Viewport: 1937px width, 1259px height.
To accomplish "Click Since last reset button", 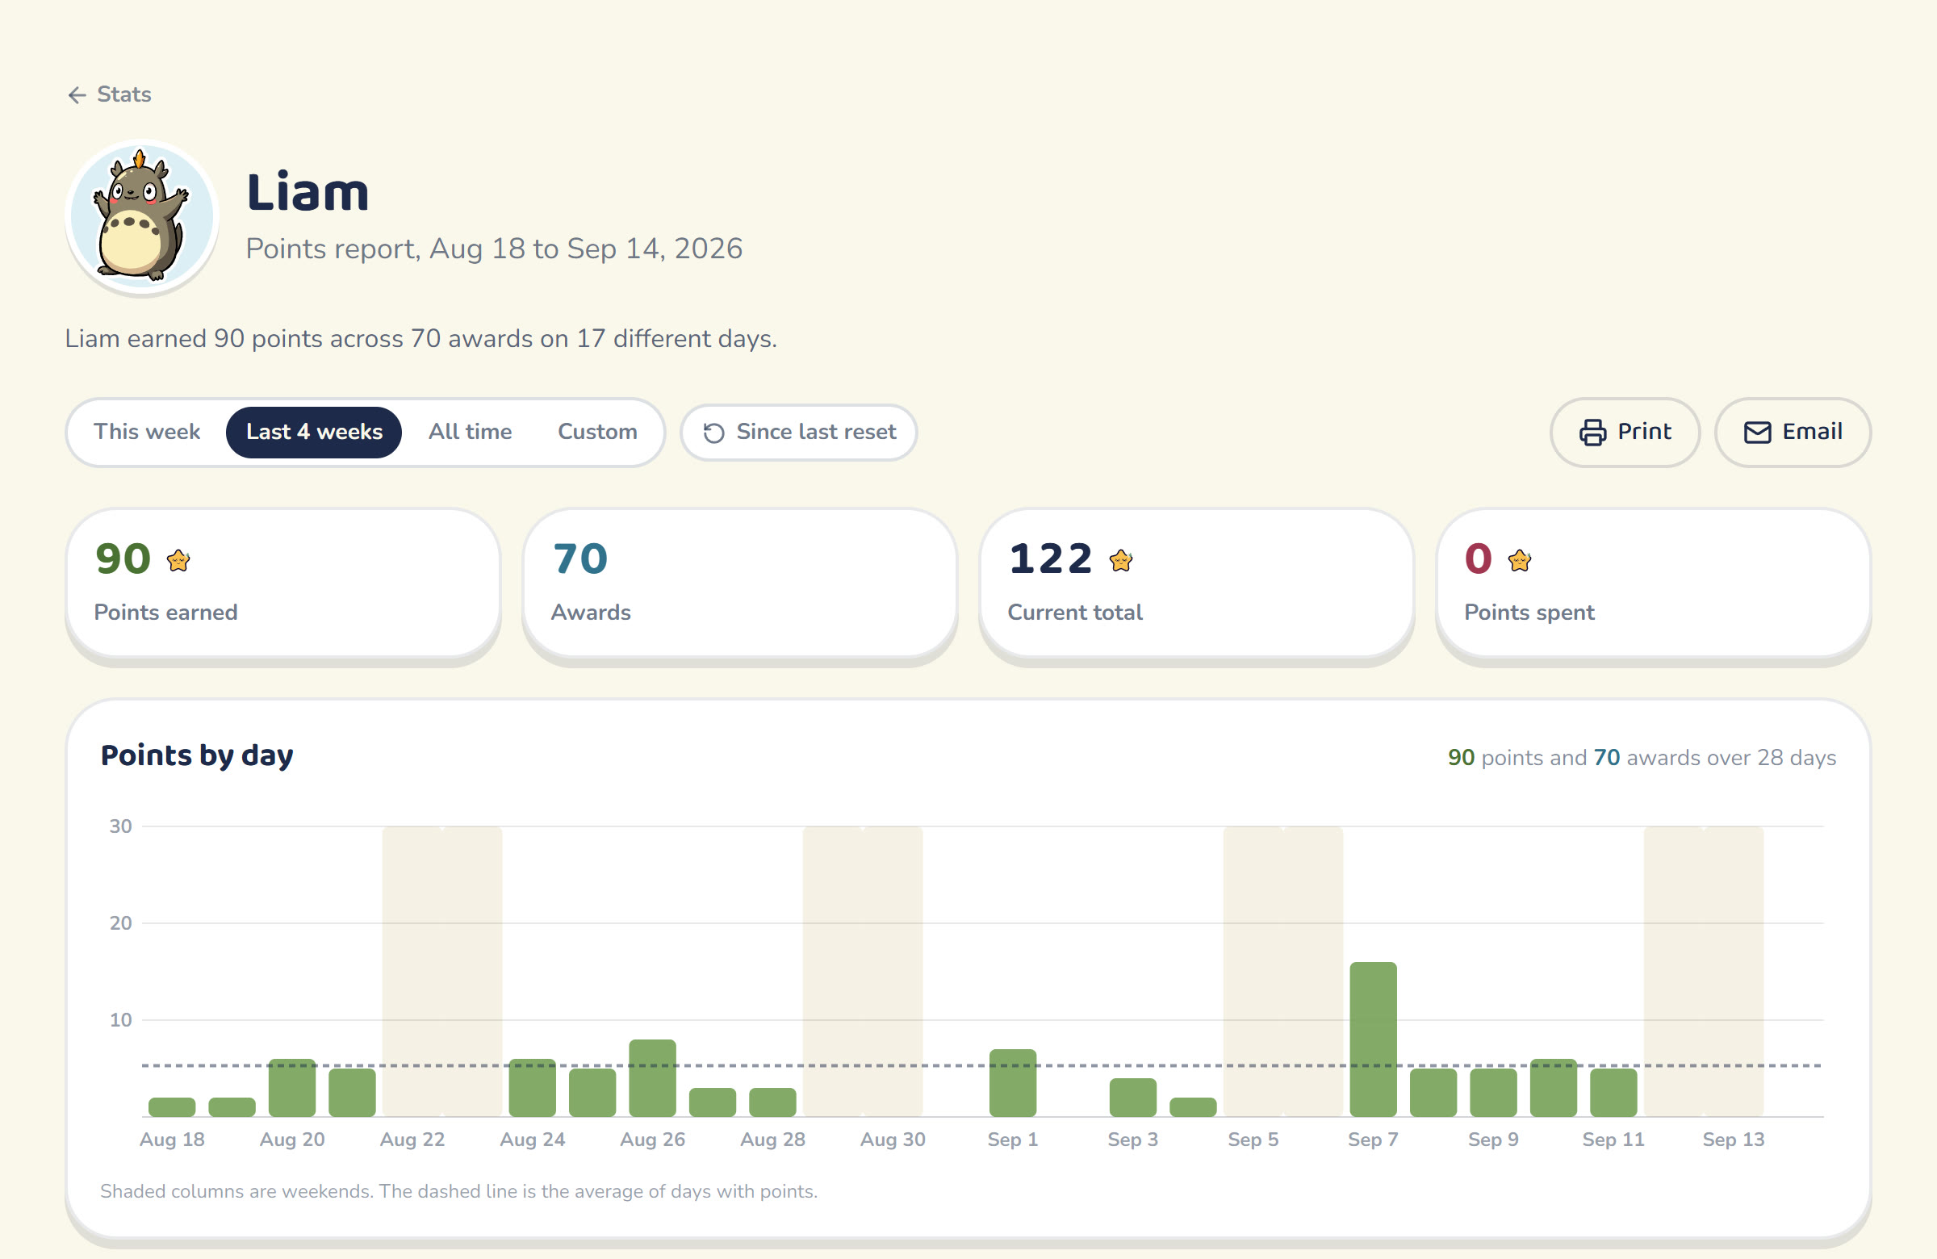I will 799,432.
